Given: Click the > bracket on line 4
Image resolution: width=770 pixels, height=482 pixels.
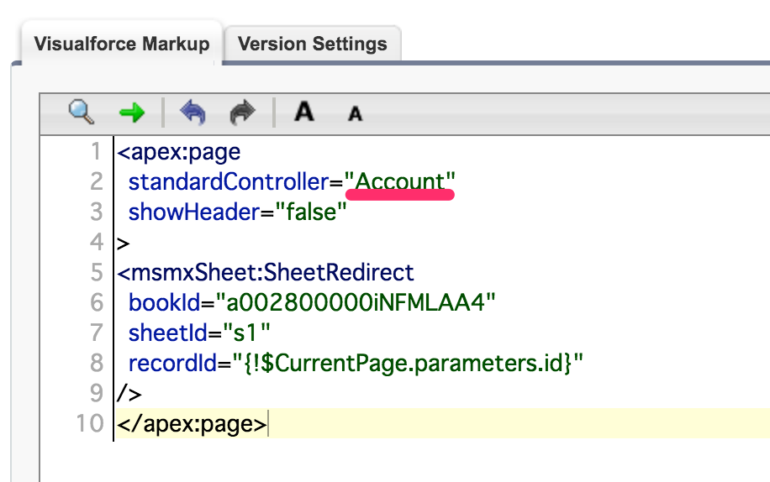Looking at the screenshot, I should tap(124, 244).
